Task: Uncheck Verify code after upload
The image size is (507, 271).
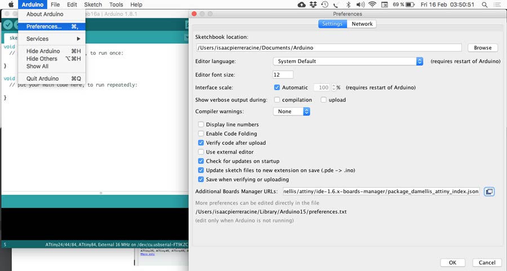Action: pos(201,143)
